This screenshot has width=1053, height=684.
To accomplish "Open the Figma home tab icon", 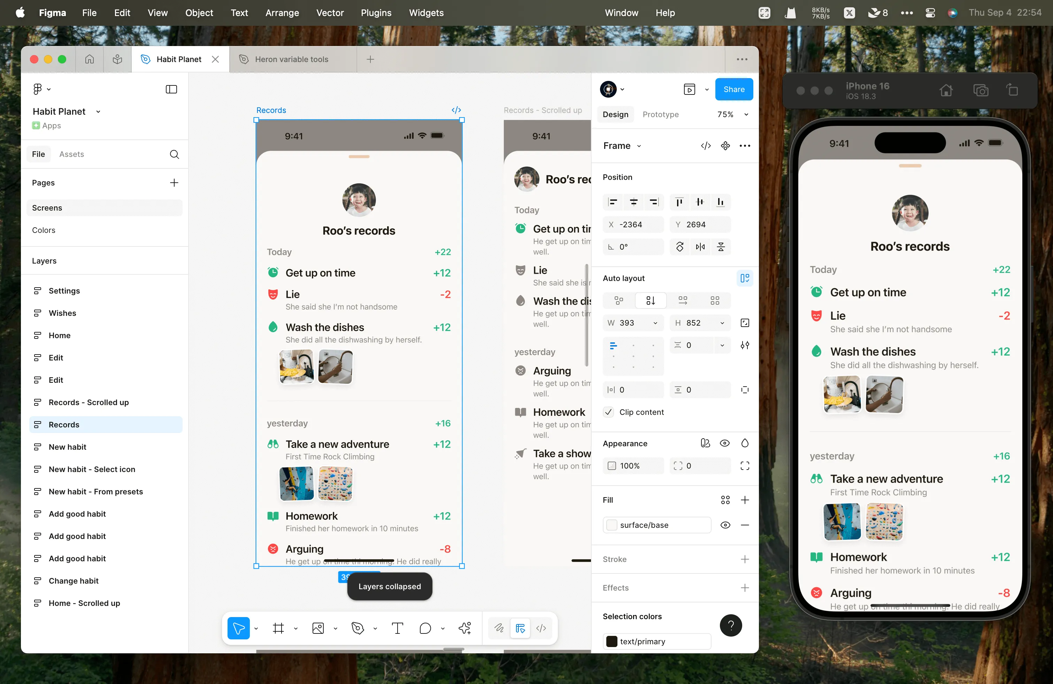I will tap(89, 59).
